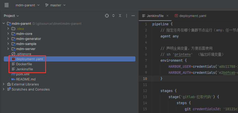Click the mdm-core module folder icon
238x113 pixels.
13,34
